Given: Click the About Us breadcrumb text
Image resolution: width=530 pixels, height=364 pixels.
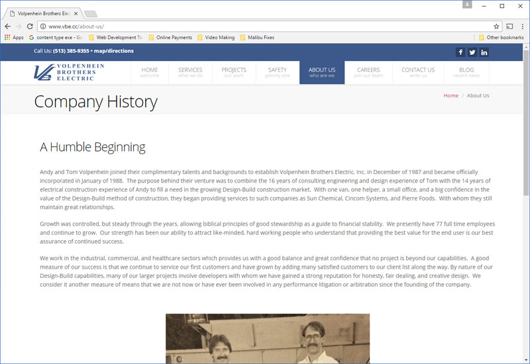Looking at the screenshot, I should 478,95.
